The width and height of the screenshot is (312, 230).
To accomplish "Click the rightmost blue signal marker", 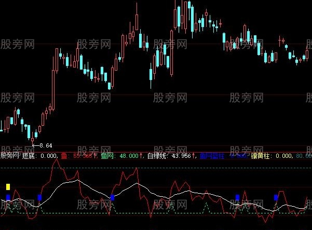I will pyautogui.click(x=276, y=197).
